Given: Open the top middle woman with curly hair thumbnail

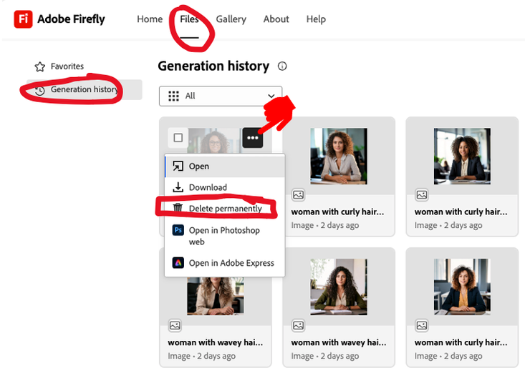Looking at the screenshot, I should tap(338, 156).
